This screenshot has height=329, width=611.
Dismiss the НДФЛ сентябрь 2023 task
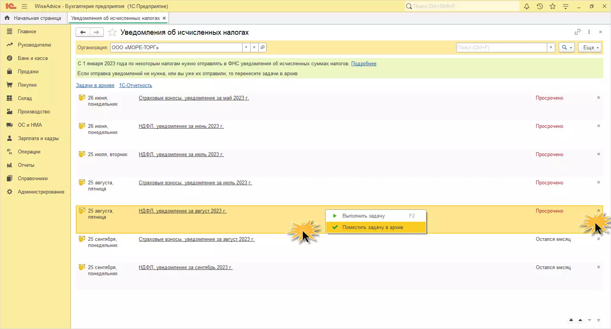click(x=598, y=267)
